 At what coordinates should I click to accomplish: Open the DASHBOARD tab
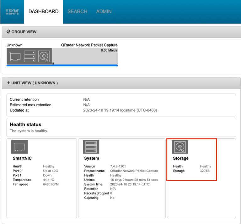[x=43, y=12]
